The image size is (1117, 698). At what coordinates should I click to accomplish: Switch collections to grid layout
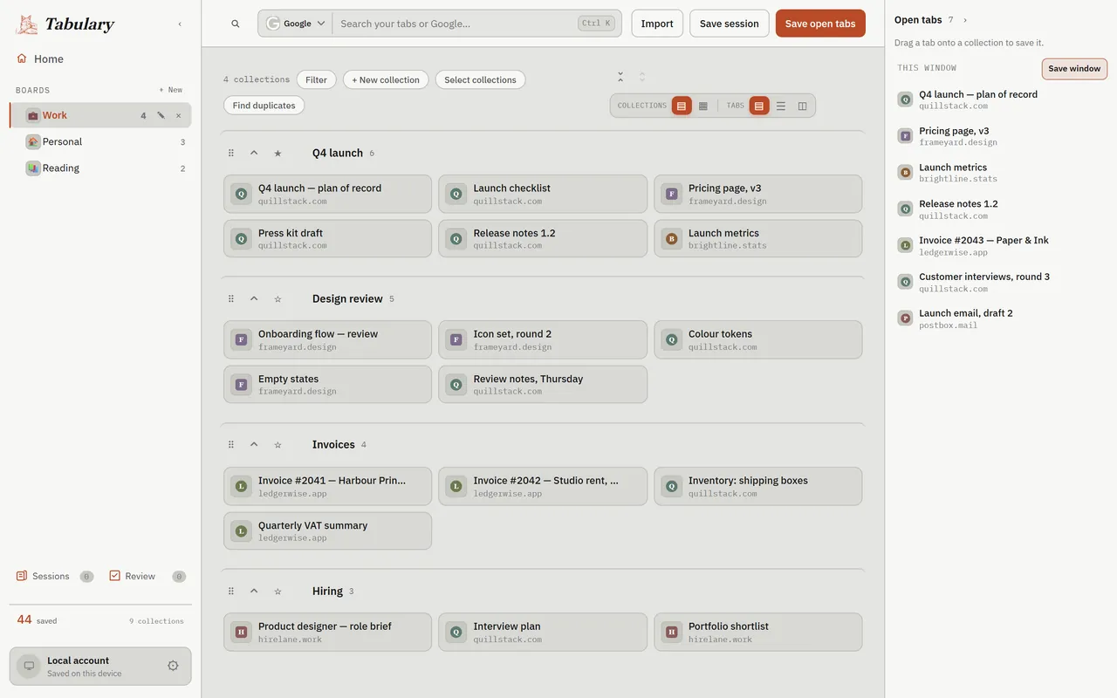703,106
